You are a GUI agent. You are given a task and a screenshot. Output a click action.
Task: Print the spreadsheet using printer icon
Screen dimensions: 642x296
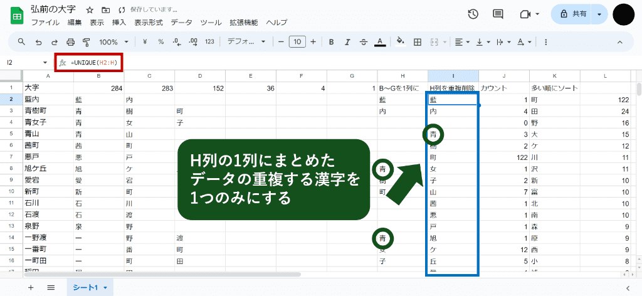click(70, 42)
